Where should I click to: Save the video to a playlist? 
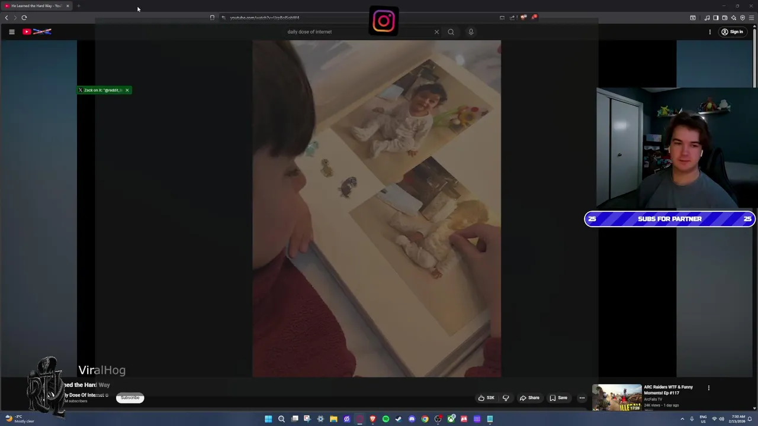pyautogui.click(x=558, y=398)
